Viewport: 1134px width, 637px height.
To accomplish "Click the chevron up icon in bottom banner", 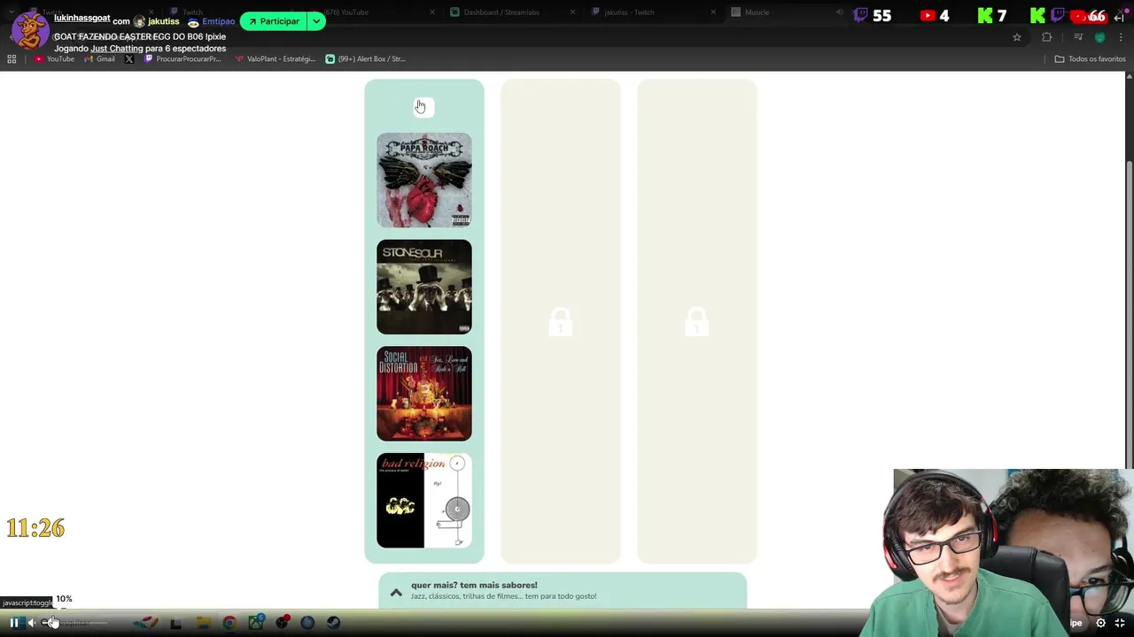I will [x=396, y=593].
